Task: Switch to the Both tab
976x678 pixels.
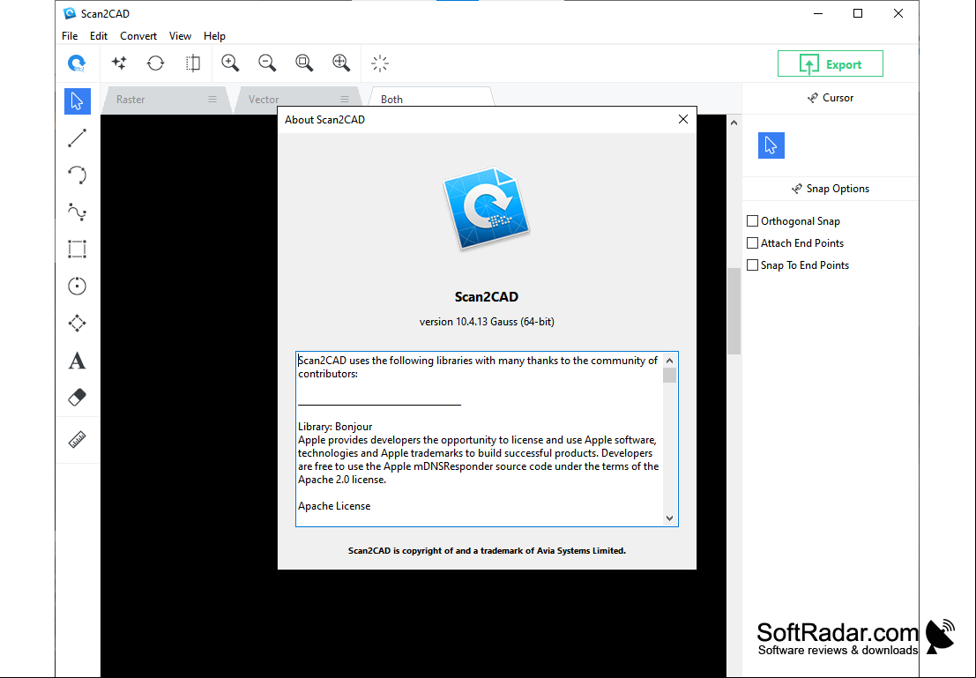Action: pos(431,97)
